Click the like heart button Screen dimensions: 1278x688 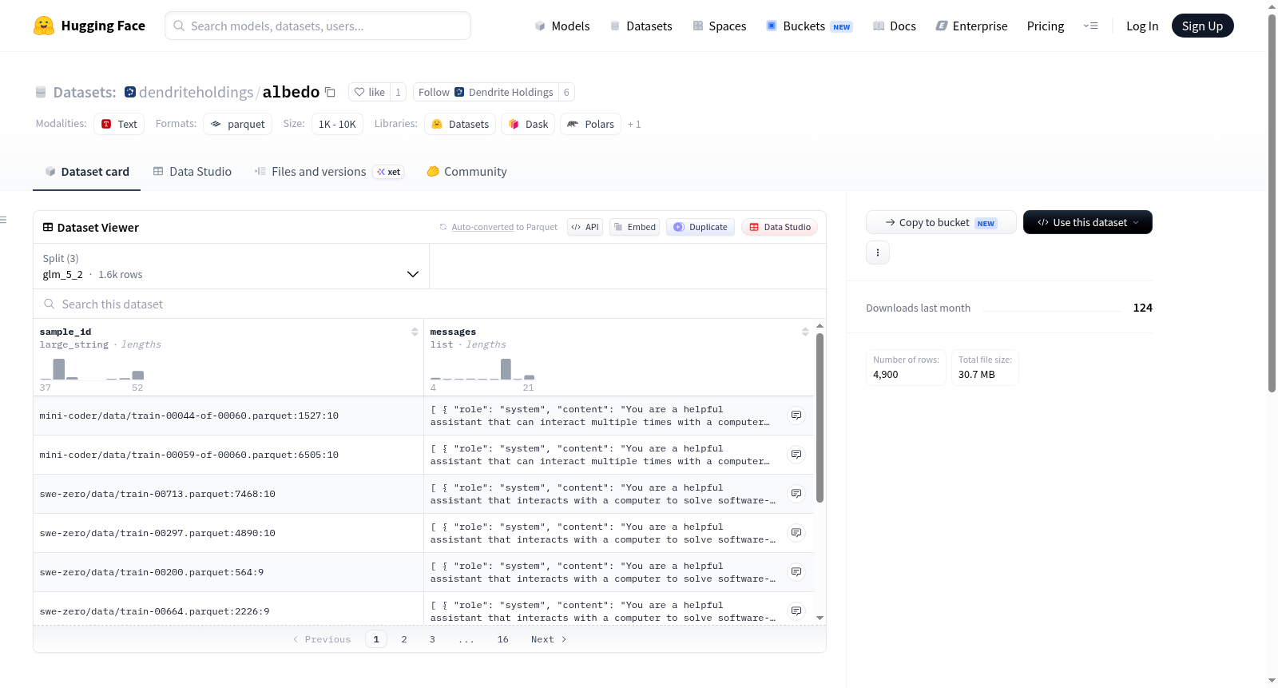tap(370, 92)
